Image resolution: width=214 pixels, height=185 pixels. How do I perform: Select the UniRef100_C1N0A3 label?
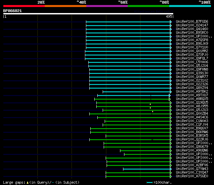(192, 121)
